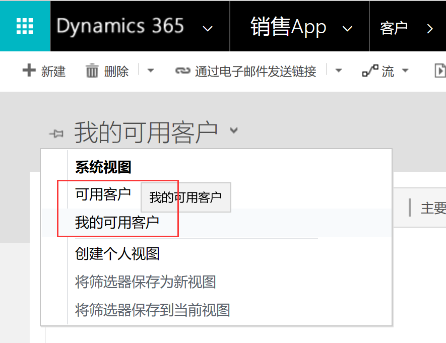Expand the chevron next to 客户
The image size is (446, 343).
[x=430, y=29]
